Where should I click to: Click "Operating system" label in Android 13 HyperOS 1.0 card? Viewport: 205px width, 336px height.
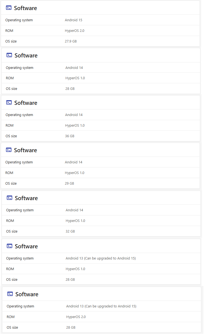[x=20, y=258]
